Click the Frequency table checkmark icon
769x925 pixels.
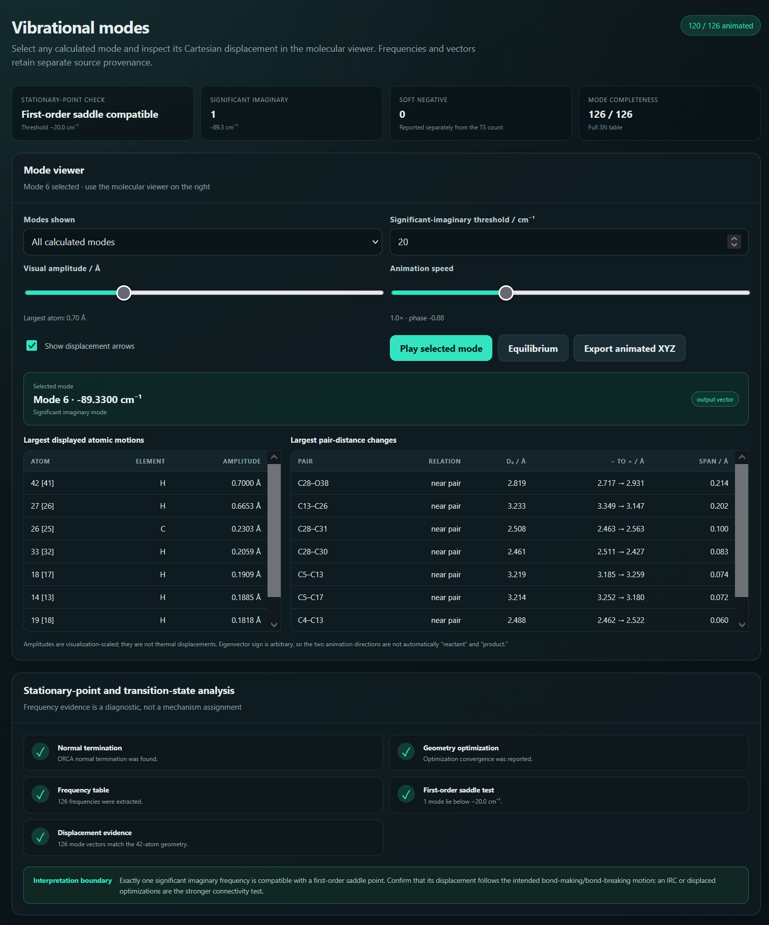pos(41,794)
